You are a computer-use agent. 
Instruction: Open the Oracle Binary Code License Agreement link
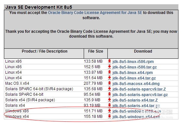pyautogui.click(x=95, y=13)
